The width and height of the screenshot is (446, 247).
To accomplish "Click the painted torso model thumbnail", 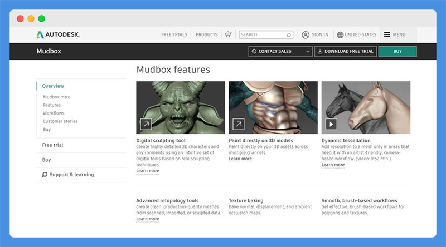I will (273, 107).
